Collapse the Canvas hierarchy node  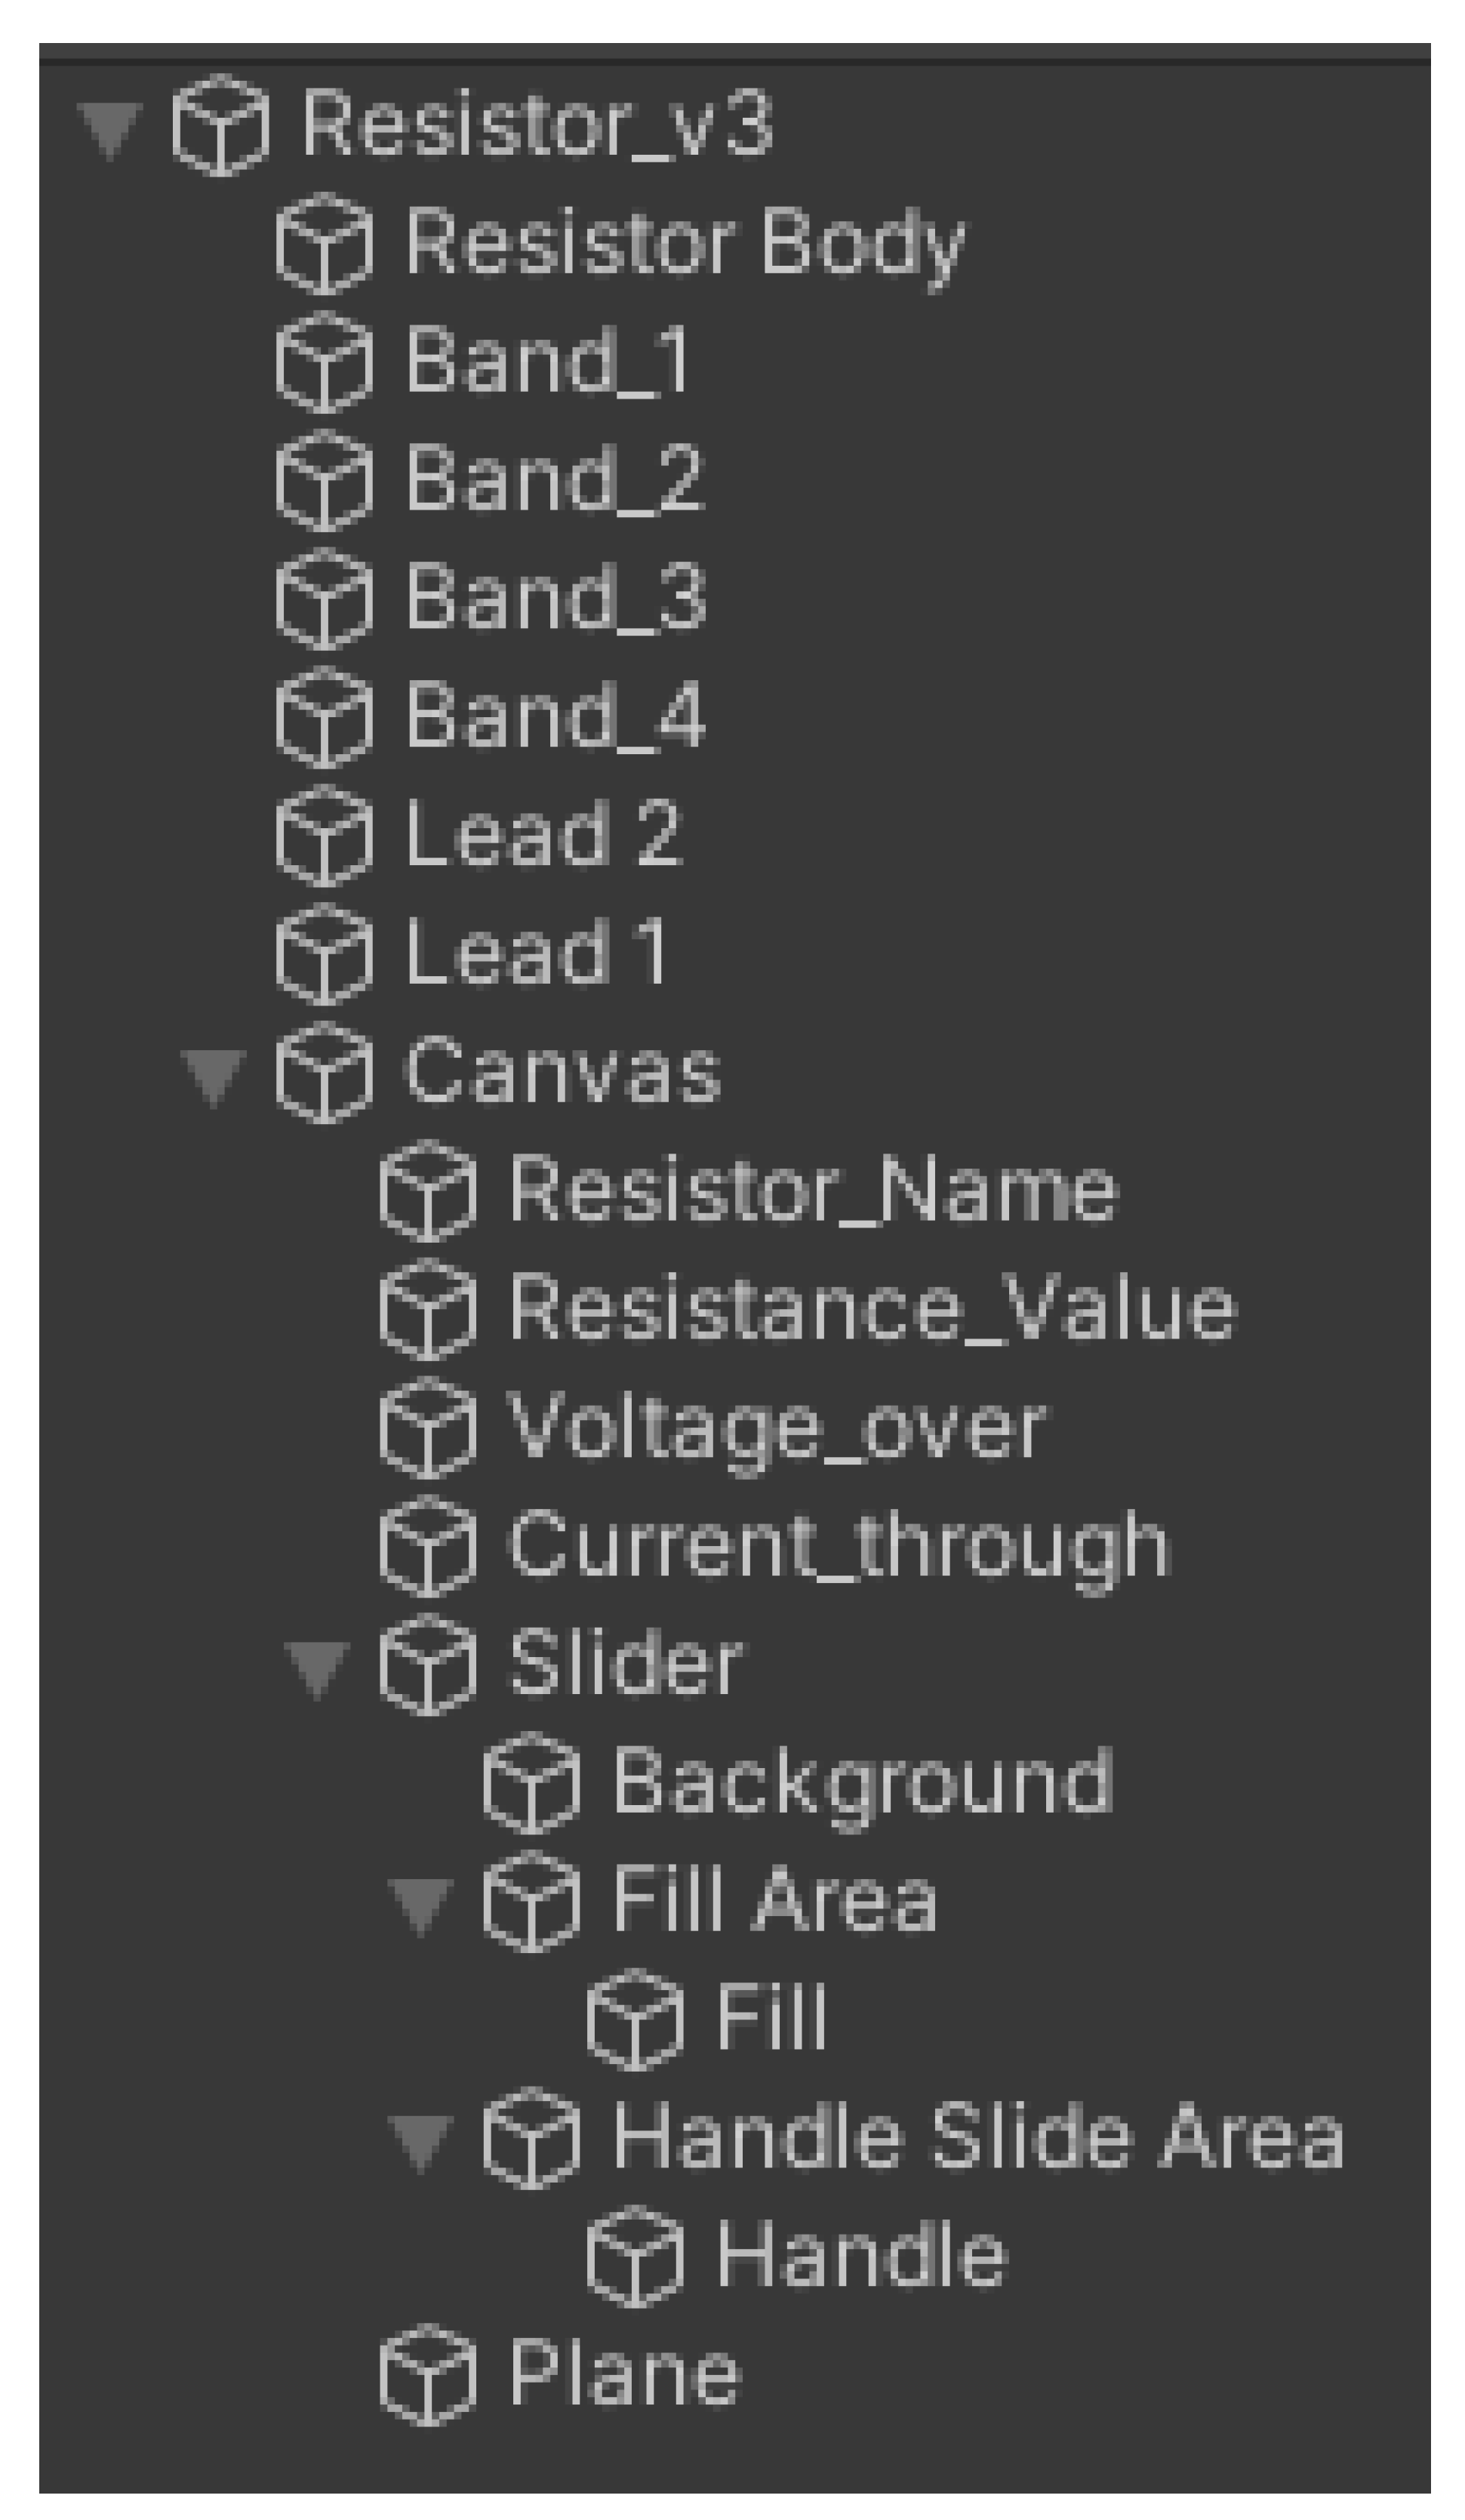click(214, 1076)
